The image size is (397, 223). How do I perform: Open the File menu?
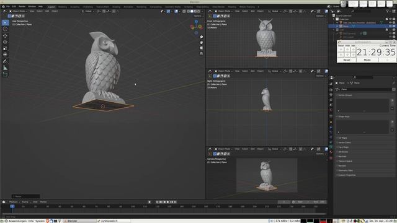8,7
